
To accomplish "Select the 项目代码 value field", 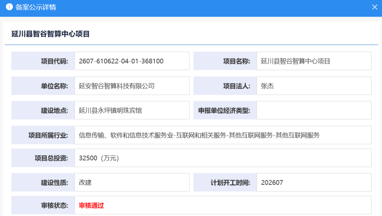I will pos(132,61).
